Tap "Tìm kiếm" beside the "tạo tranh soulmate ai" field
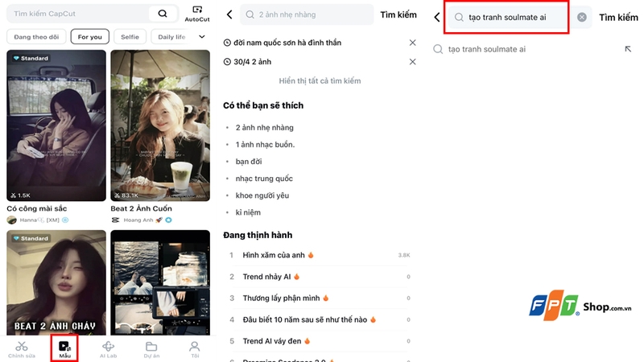This screenshot has width=644, height=362. tap(618, 17)
